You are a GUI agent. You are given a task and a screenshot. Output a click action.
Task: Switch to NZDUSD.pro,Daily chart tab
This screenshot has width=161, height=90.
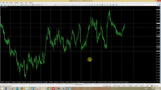(x=88, y=84)
